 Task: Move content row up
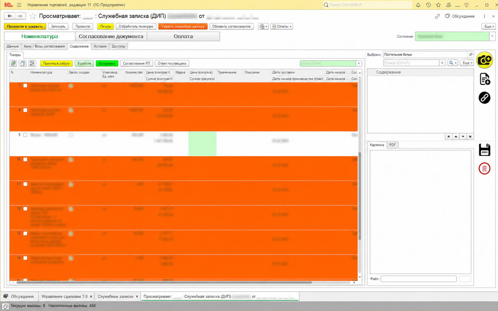(456, 136)
